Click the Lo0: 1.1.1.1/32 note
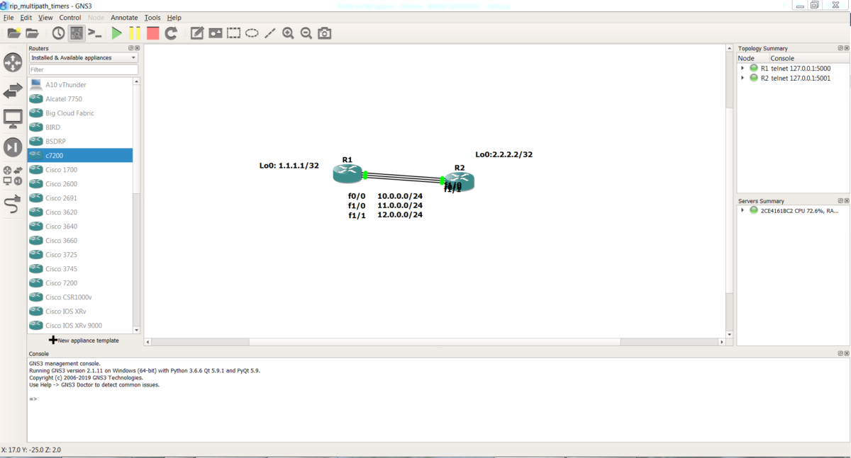This screenshot has width=851, height=458. (289, 166)
